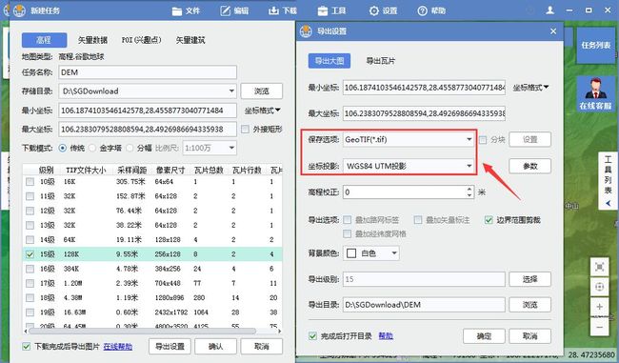619x363 pixels.
Task: Click 浏览 button beside 导出目录
Action: [x=529, y=305]
